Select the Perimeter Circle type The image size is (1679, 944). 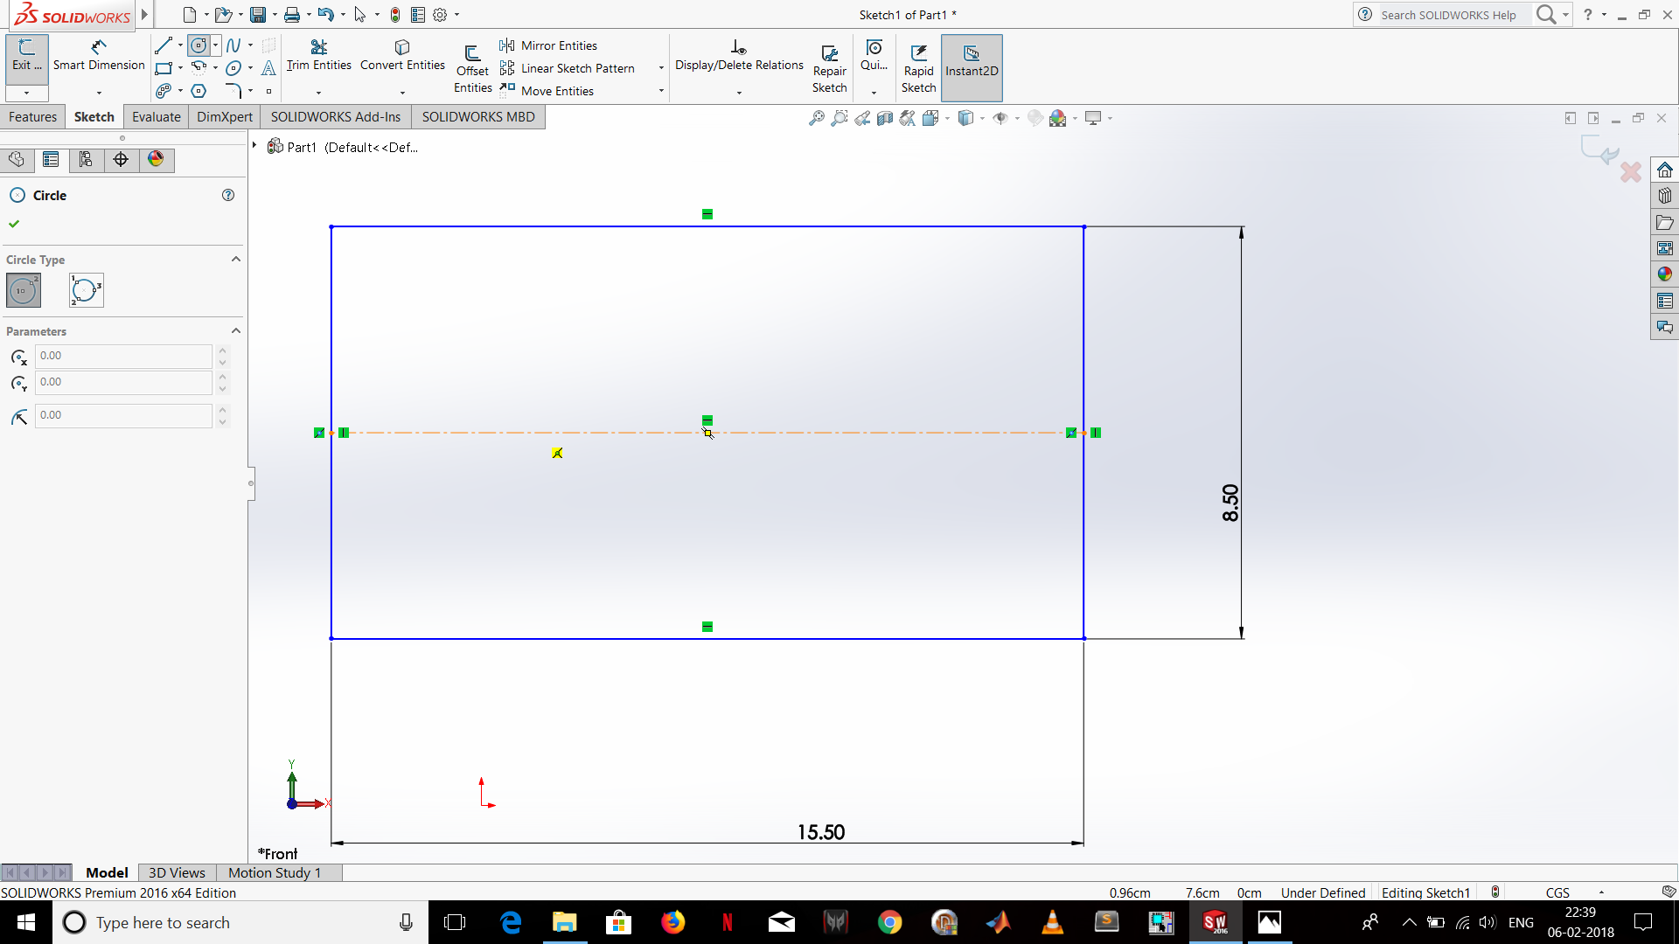click(87, 290)
